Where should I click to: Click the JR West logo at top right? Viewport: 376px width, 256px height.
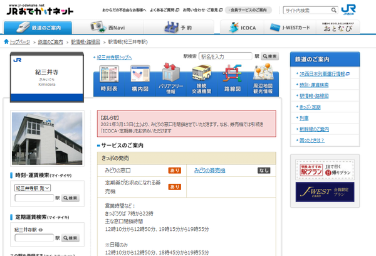click(x=348, y=9)
